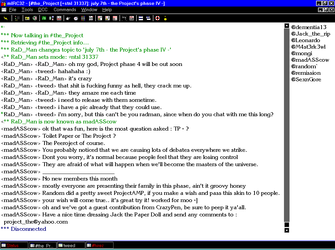The image size is (335, 250).
Task: Click the Finger pointing hand icon
Action: point(68,18)
